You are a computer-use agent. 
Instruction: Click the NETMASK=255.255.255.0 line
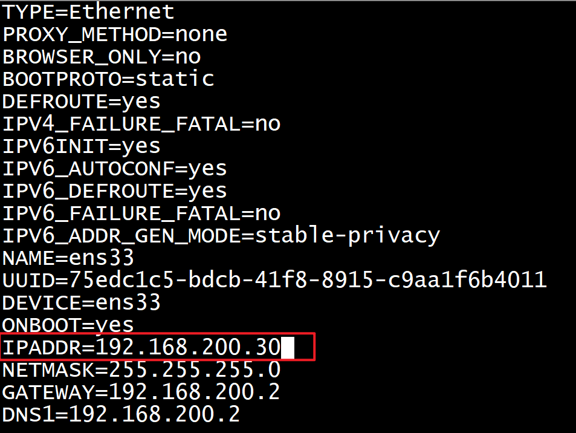tap(141, 370)
